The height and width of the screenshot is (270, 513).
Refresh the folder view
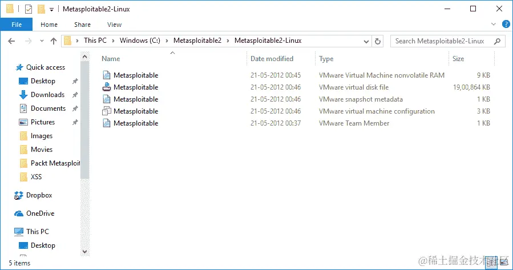378,41
